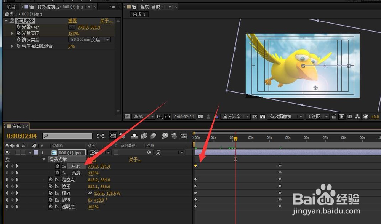Open the 50-300mm 变焦 lens type dropdown
Viewport: 381px width, 224px height.
tap(90, 40)
